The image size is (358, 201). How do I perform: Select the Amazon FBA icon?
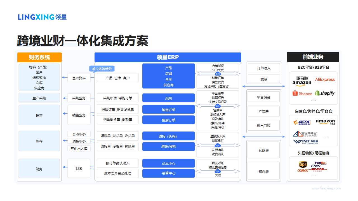[x=325, y=122]
